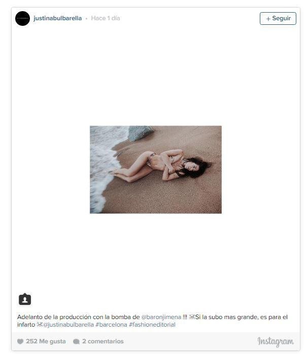Click the emoji after the exclamation marks
308x354 pixels.
(192, 317)
